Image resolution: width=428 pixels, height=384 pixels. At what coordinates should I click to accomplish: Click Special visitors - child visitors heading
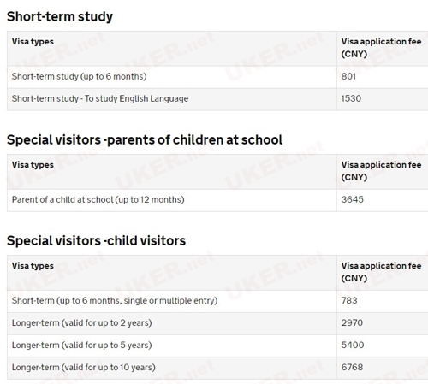click(x=96, y=241)
